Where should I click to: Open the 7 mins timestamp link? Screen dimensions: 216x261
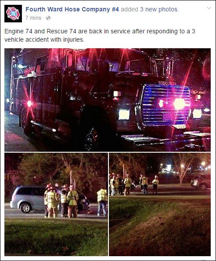33,18
